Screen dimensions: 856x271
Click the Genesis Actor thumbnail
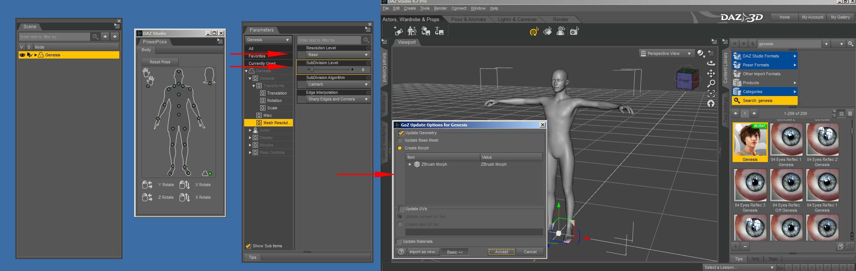pos(750,143)
